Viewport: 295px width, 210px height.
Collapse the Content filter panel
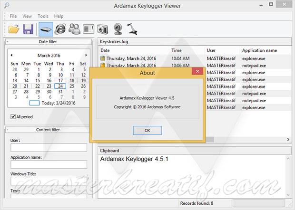point(7,130)
